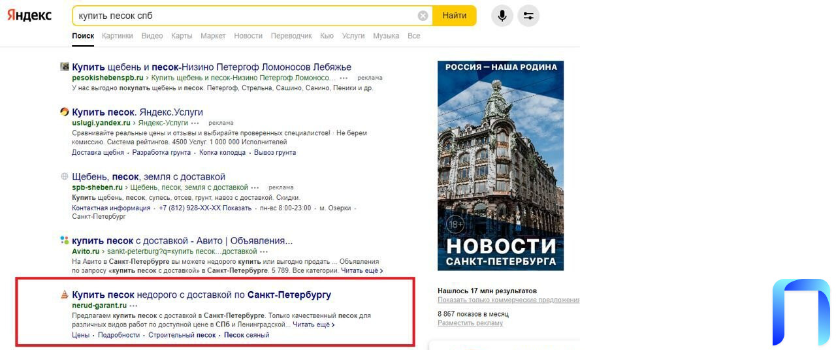Click the Вывоз грунта sitelink
The height and width of the screenshot is (350, 836).
tap(275, 152)
